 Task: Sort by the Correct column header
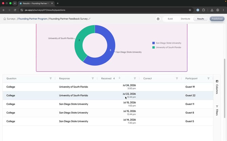tap(147, 79)
